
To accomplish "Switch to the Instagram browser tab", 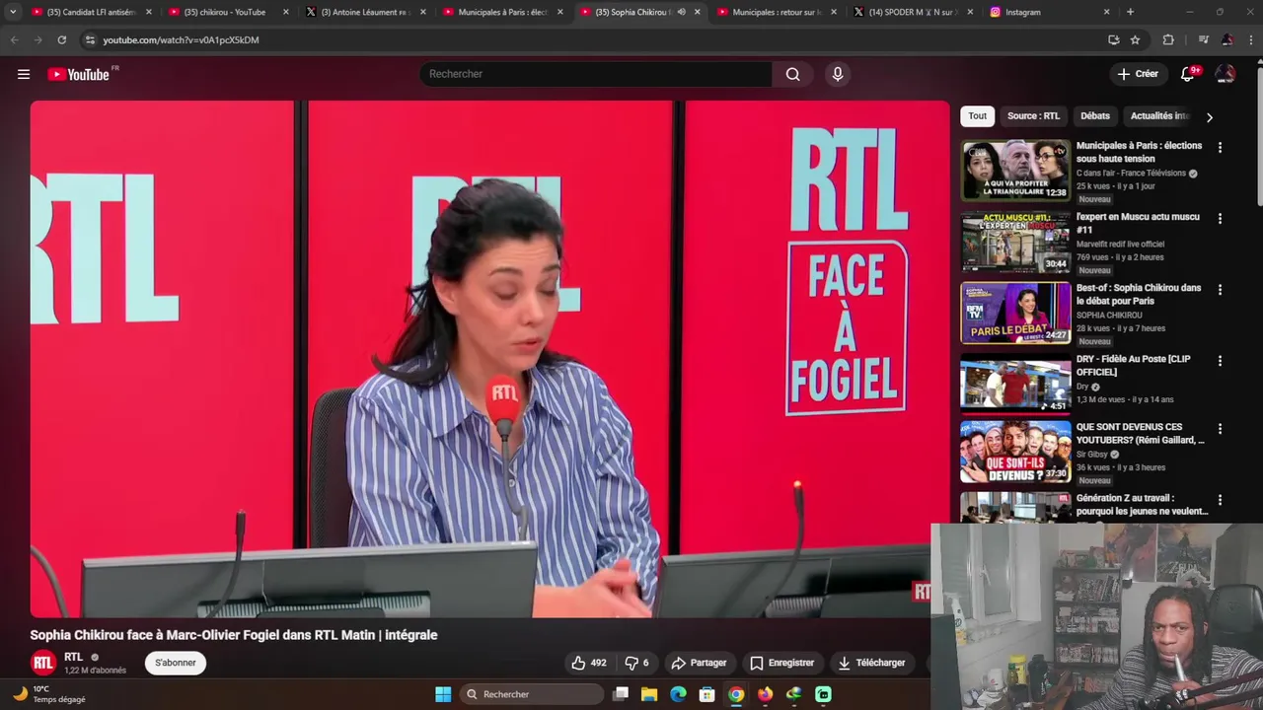I will click(1049, 12).
